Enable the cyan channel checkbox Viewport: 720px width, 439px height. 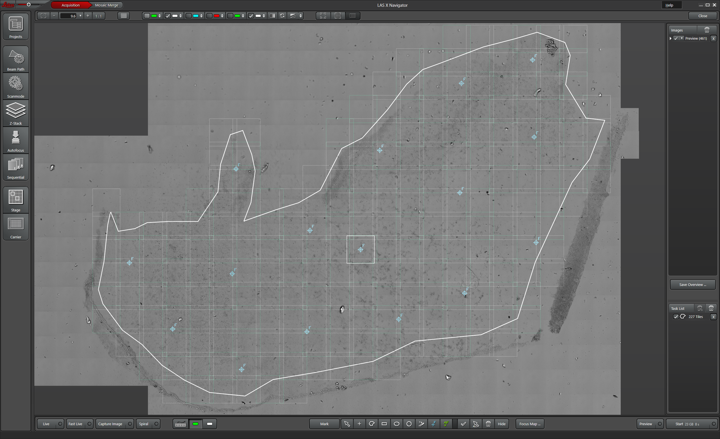(189, 16)
